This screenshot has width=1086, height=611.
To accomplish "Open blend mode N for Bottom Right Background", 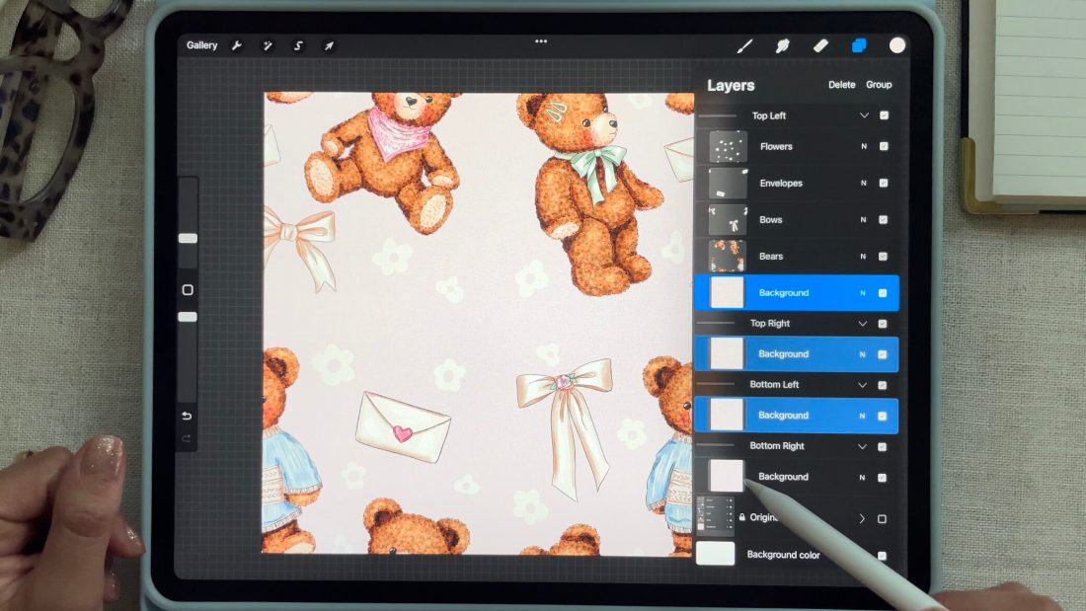I will pos(862,478).
